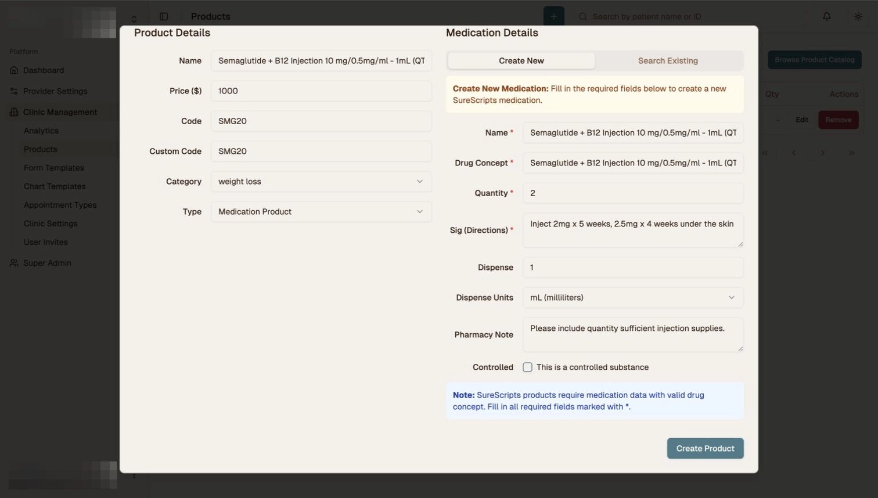
Task: Open the Dashboard via the home icon
Action: [x=13, y=70]
